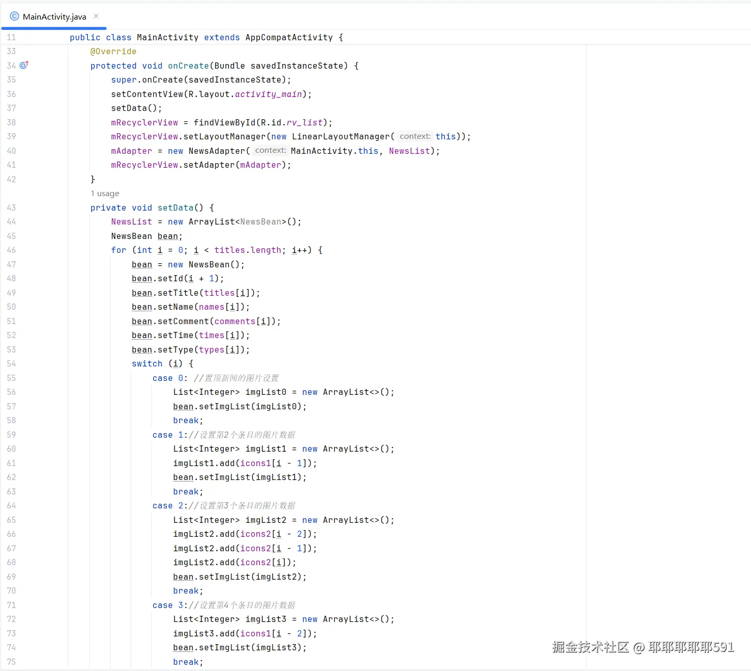Click 'setLayoutManager' on line 39
Screen dimensions: 751x671
pyautogui.click(x=225, y=136)
